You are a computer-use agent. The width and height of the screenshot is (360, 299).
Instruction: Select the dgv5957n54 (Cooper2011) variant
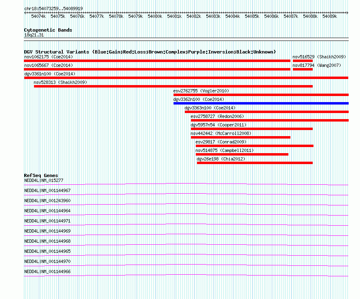(218, 125)
